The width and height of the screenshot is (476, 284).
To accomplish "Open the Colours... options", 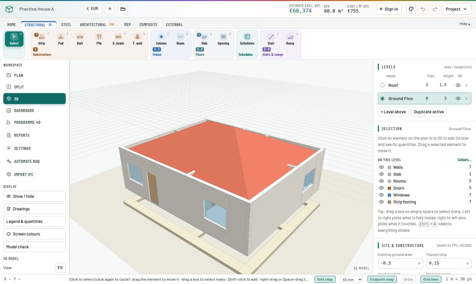I will [x=464, y=160].
